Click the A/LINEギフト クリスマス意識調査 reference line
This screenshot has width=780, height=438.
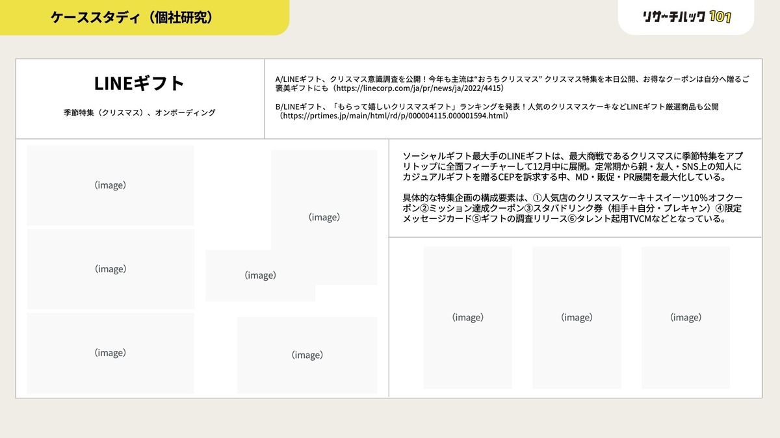point(512,83)
